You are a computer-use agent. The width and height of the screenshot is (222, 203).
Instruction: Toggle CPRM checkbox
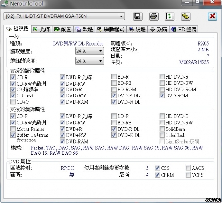pyautogui.click(x=157, y=175)
